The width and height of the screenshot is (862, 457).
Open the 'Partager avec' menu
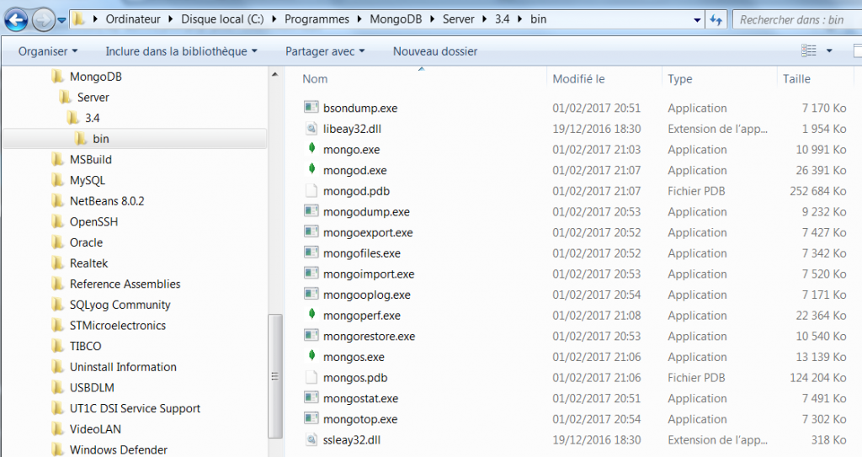tap(325, 51)
